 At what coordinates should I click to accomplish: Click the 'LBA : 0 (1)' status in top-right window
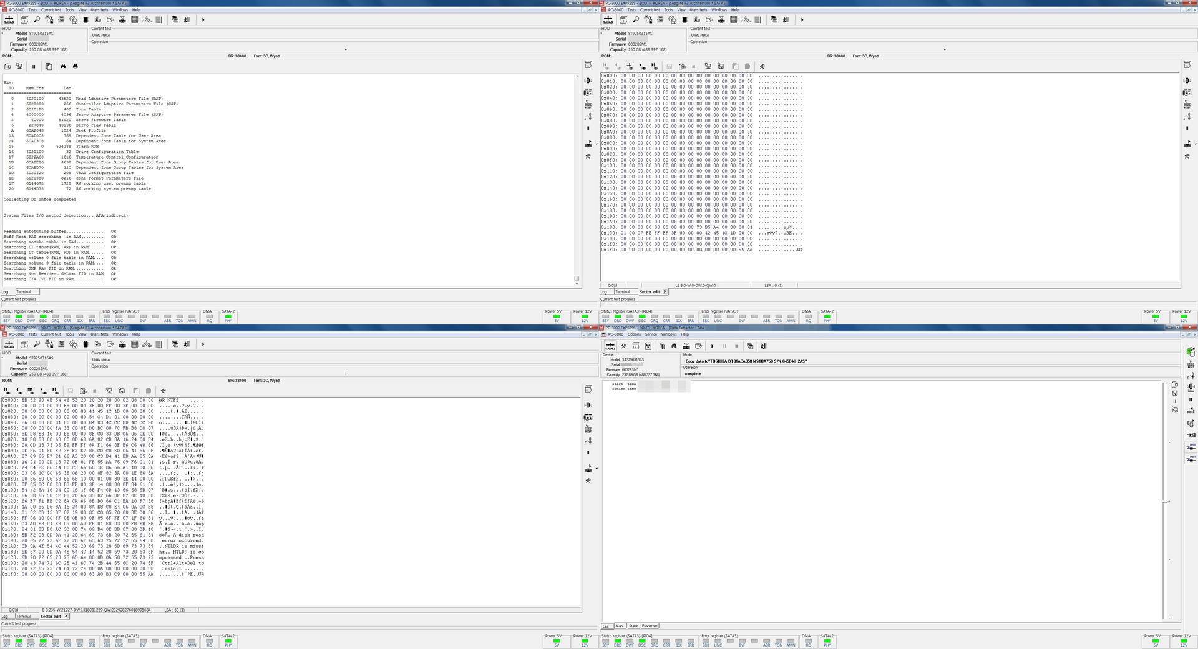point(773,285)
